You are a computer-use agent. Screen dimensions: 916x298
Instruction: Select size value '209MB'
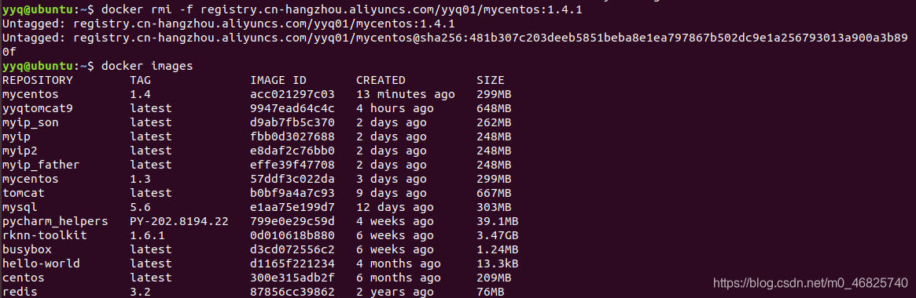(x=494, y=277)
